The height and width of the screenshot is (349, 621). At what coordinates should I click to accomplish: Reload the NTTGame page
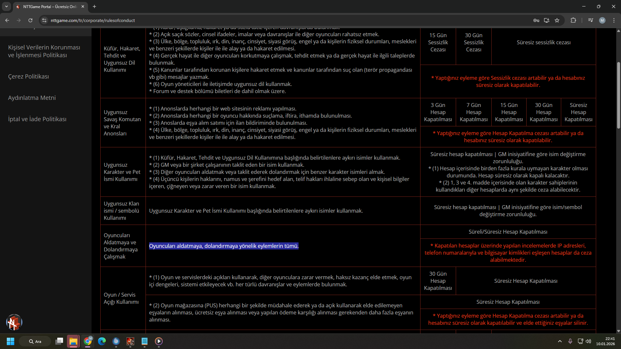click(30, 20)
